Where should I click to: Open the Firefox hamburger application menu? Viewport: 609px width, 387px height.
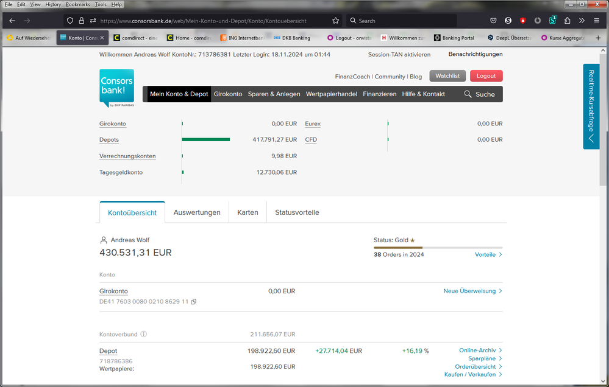coord(597,21)
